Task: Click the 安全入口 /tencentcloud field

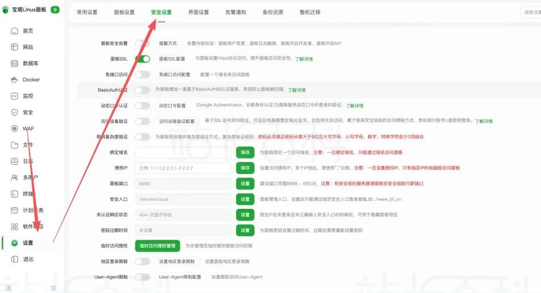Action: [x=183, y=199]
